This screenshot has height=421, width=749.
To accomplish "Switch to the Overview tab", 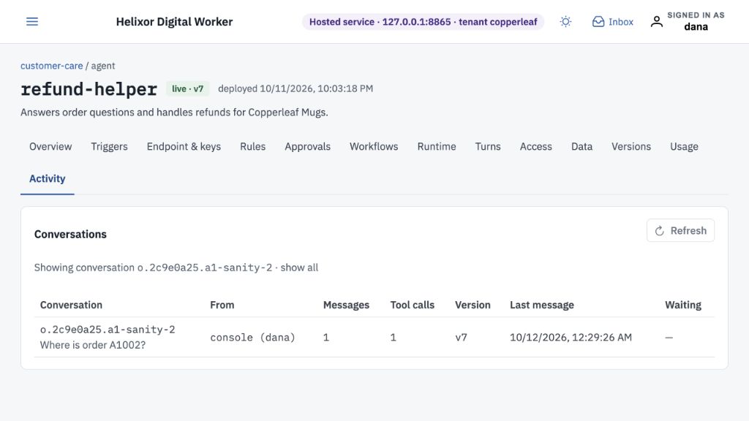I will [x=50, y=146].
